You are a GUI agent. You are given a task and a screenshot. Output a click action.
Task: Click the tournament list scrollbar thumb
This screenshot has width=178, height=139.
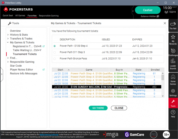pyautogui.click(x=163, y=78)
